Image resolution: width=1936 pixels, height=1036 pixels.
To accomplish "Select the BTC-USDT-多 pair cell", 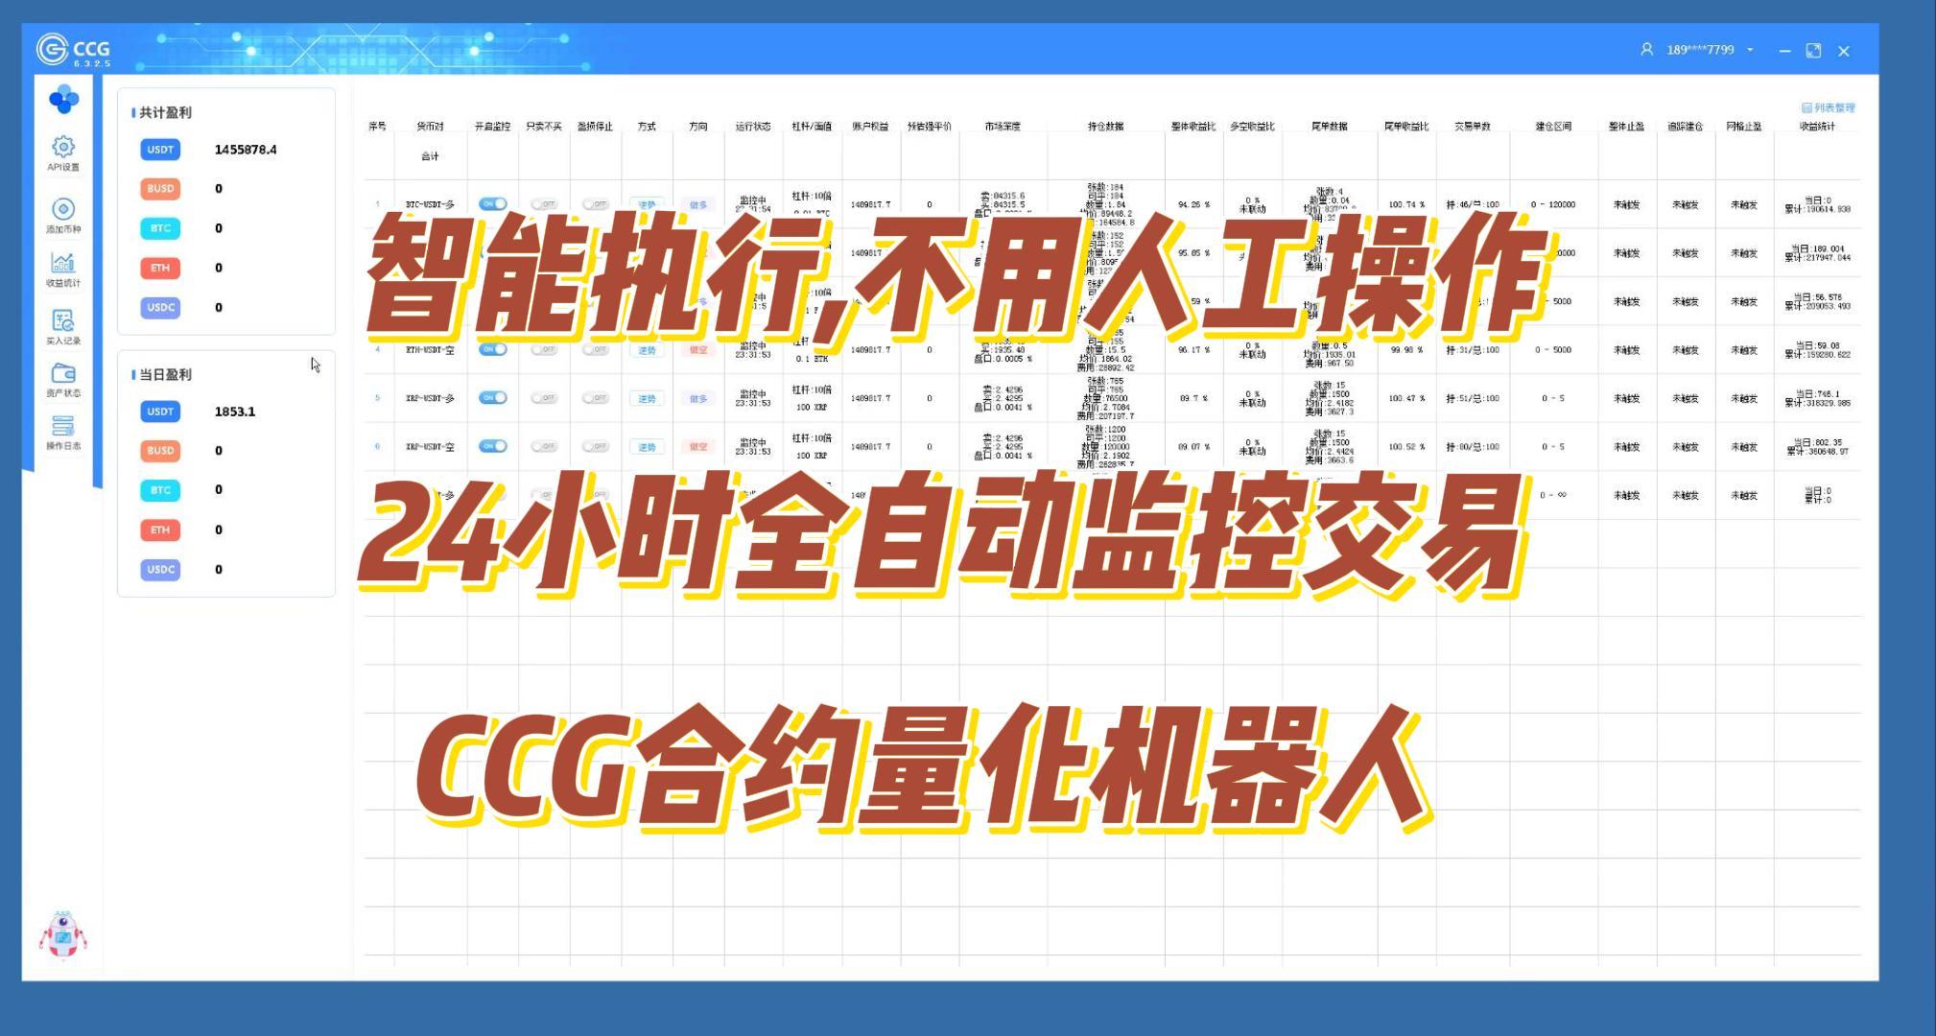I will (x=430, y=205).
